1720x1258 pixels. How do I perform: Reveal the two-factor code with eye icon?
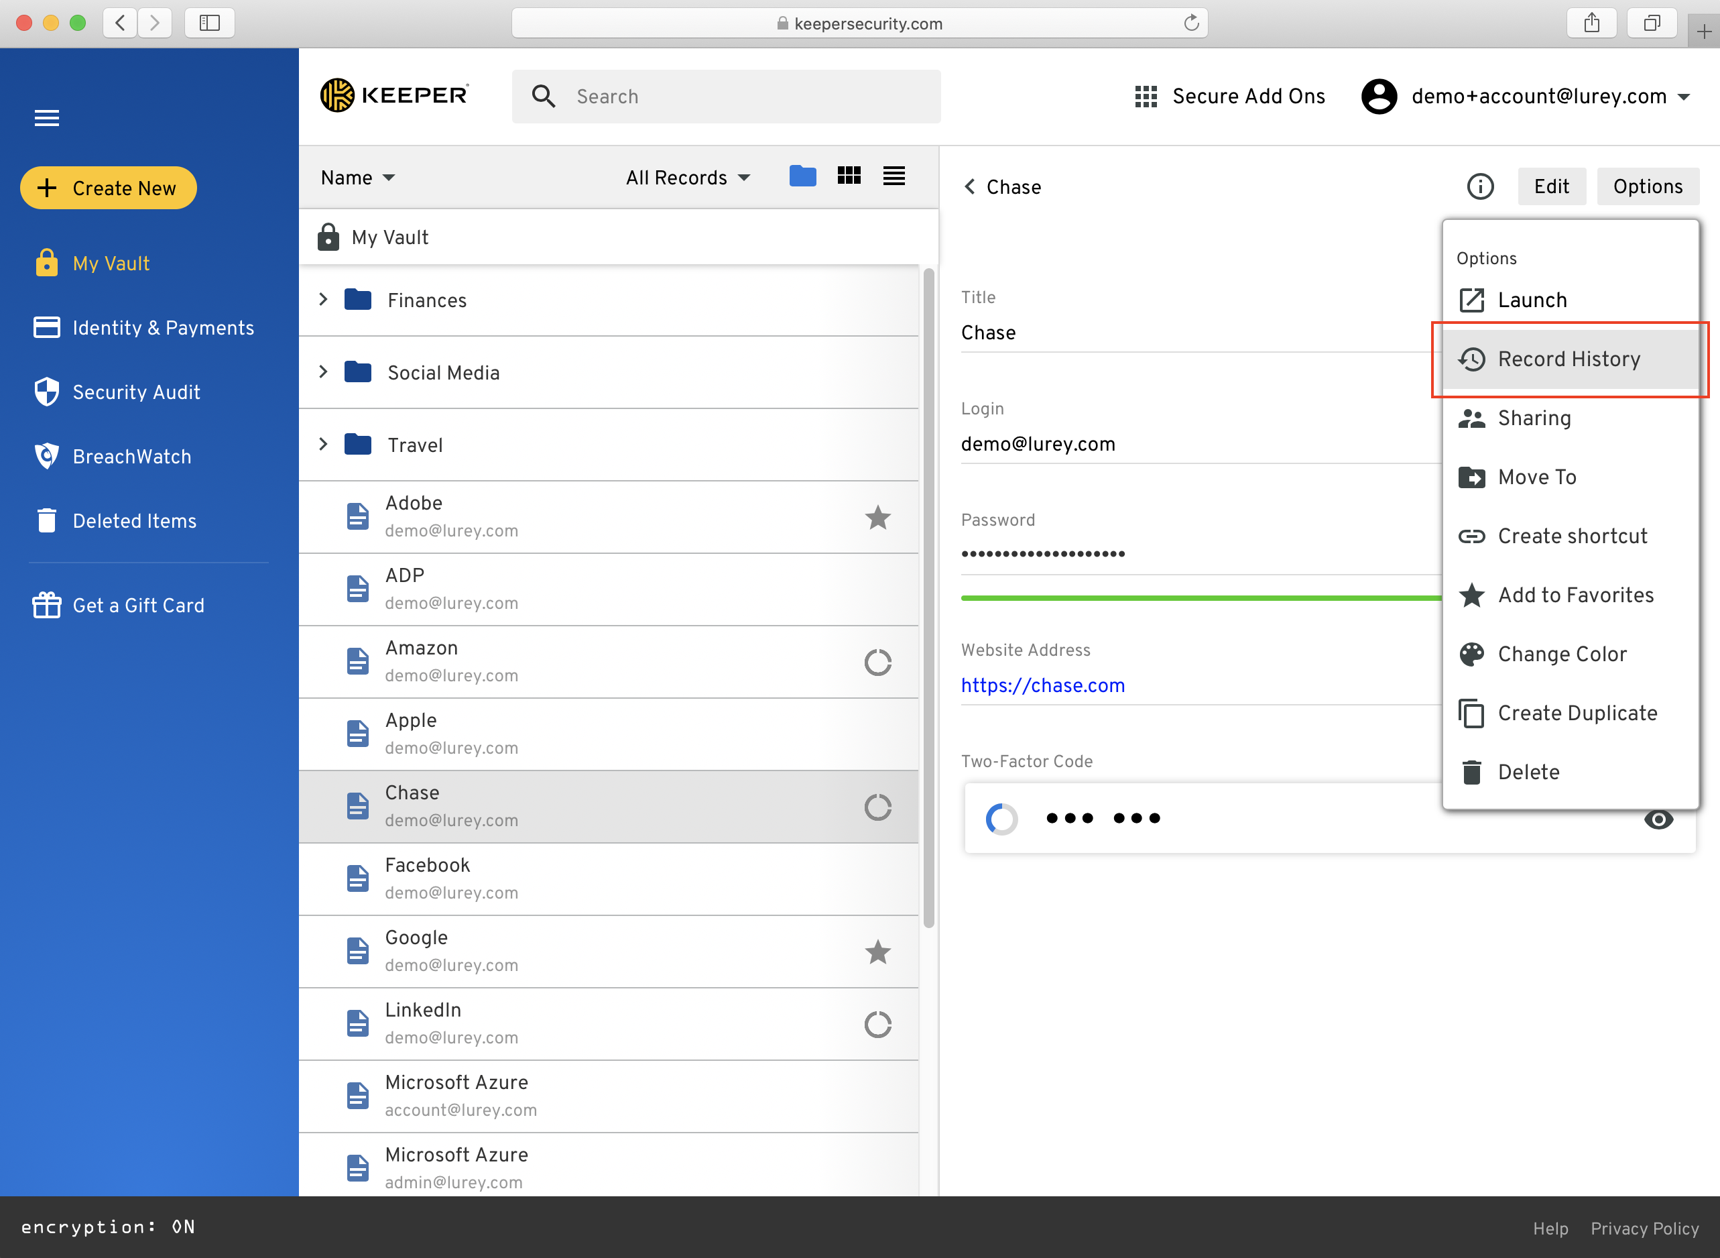[1658, 819]
